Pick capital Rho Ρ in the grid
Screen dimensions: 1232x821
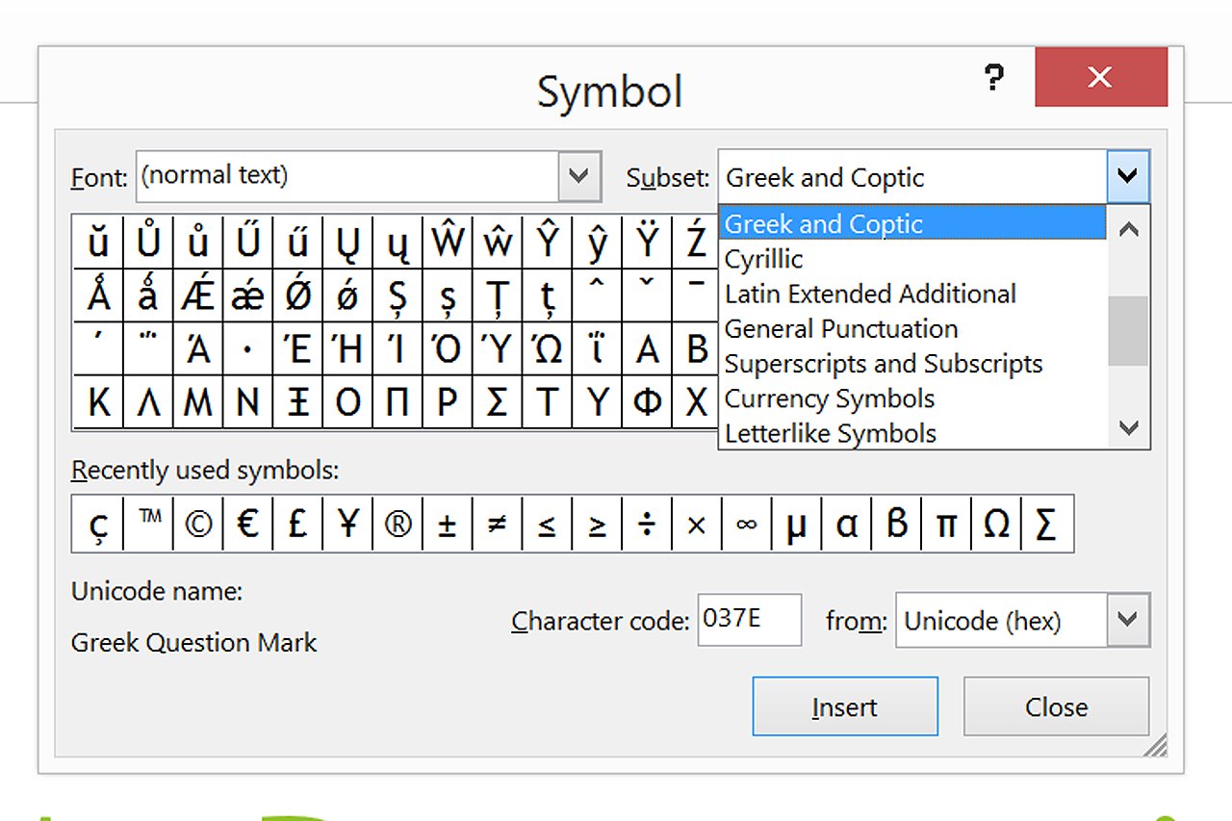(x=448, y=401)
